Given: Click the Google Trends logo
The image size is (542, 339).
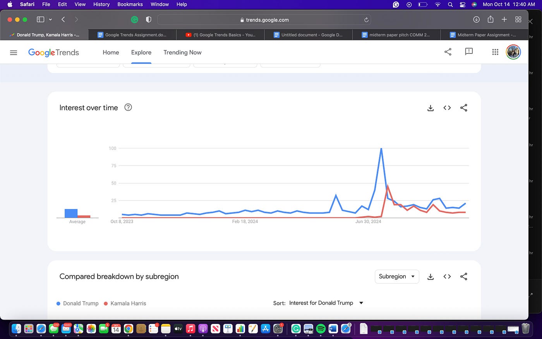Looking at the screenshot, I should [x=53, y=53].
